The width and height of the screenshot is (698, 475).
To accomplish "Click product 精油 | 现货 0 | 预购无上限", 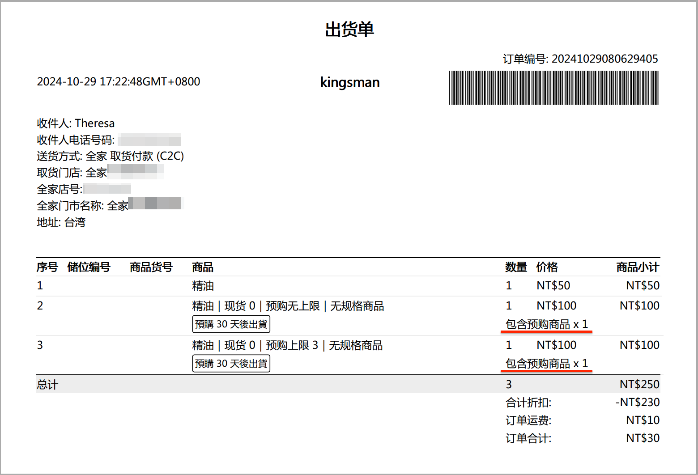I will 288,306.
